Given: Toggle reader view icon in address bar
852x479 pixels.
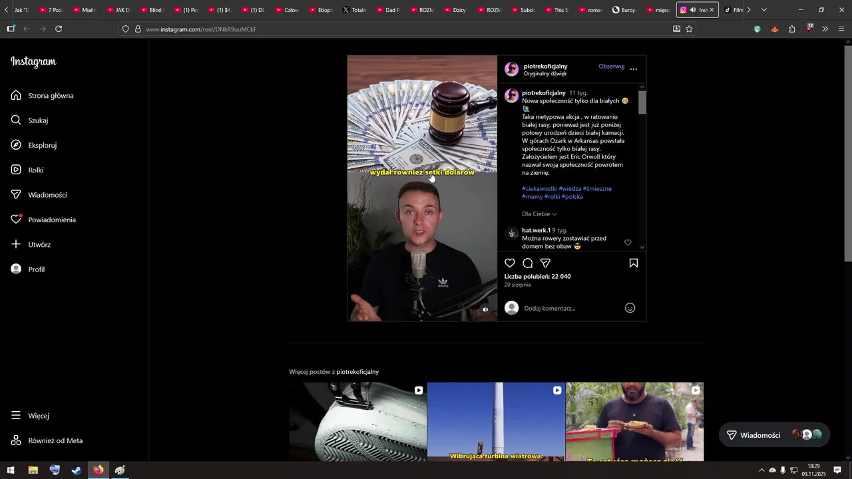Looking at the screenshot, I should [676, 29].
